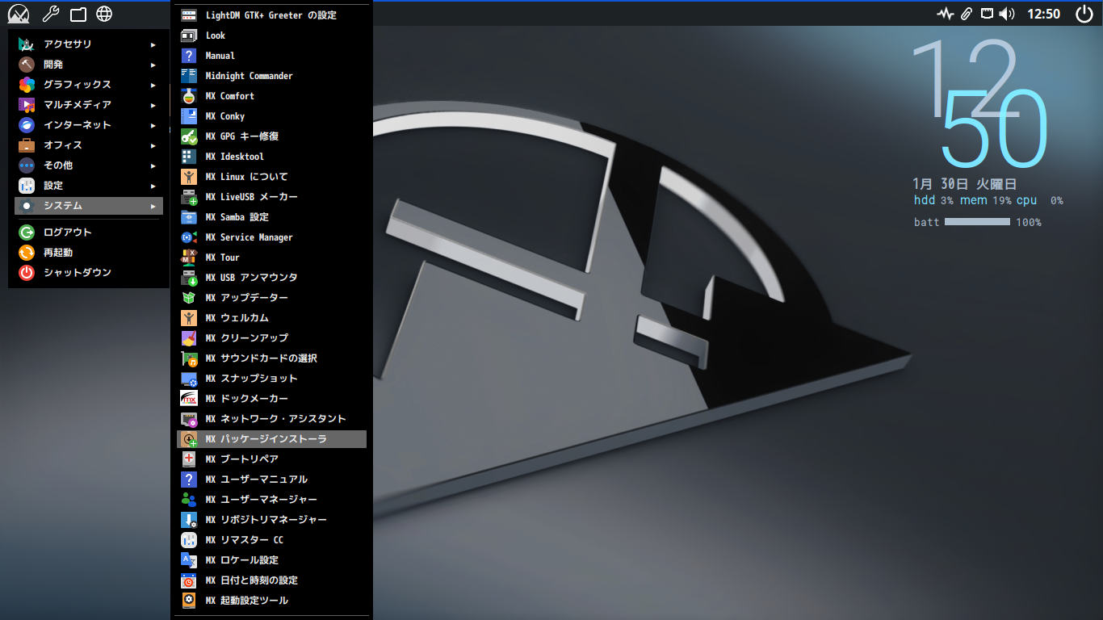This screenshot has height=620, width=1103.
Task: Open MX ネットワーク・アシスタント
Action: coord(271,419)
